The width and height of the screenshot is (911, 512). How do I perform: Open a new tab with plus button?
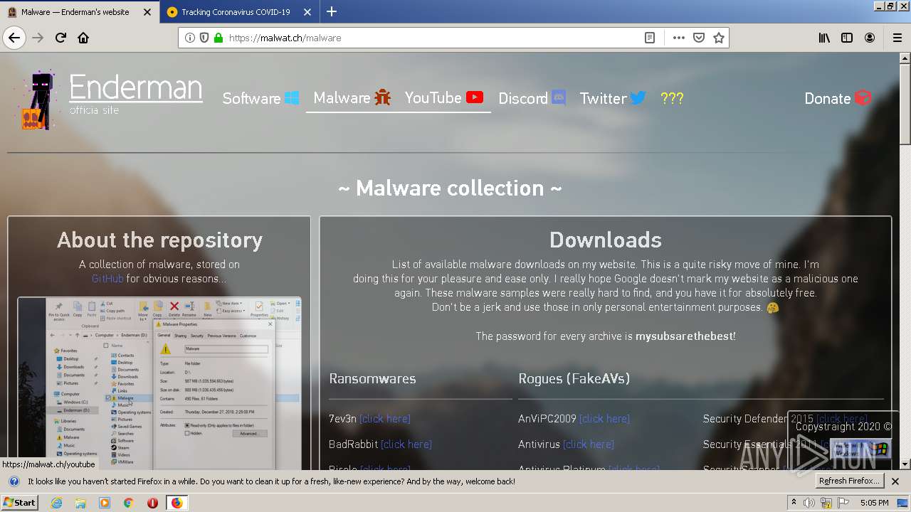[332, 11]
